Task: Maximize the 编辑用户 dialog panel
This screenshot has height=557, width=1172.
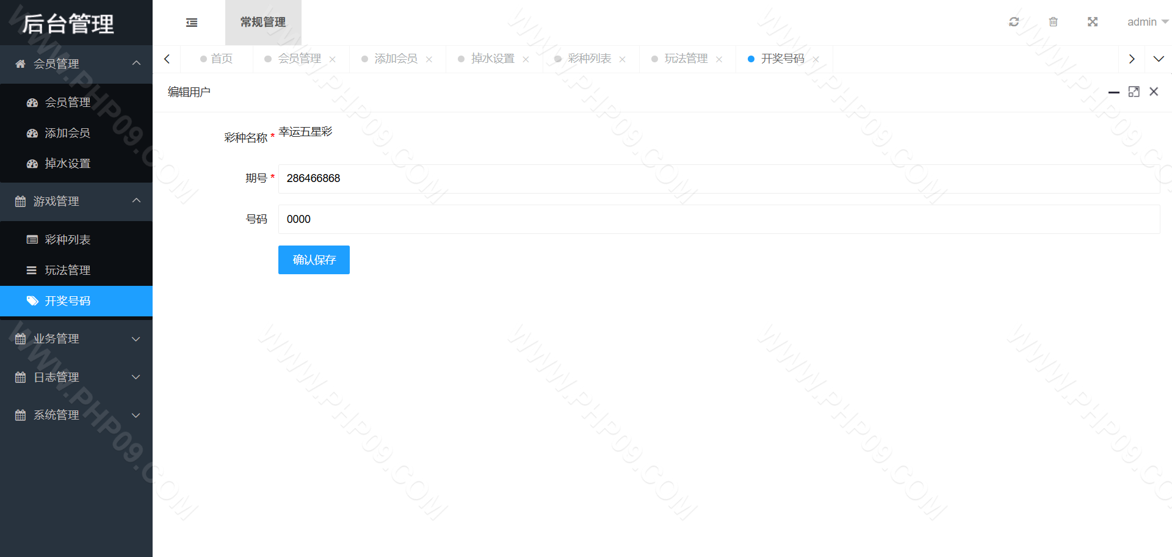Action: click(1134, 92)
